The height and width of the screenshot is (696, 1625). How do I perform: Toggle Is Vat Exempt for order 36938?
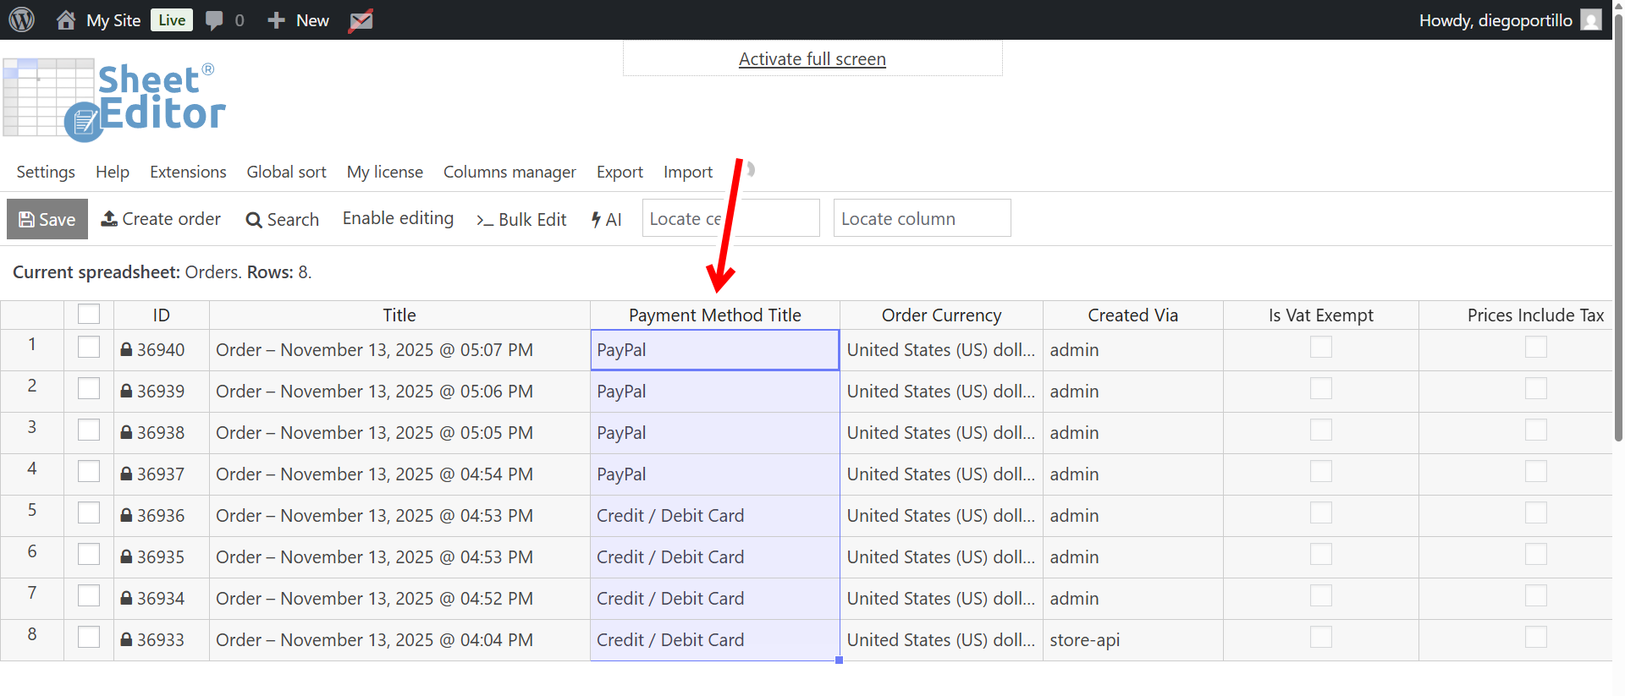[1320, 430]
